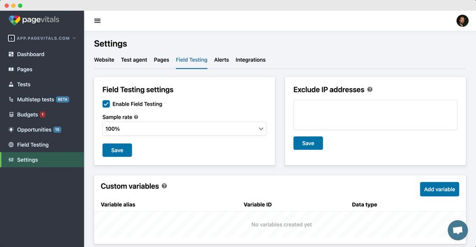This screenshot has height=247, width=476.
Task: Click the Data type column header
Action: 364,205
